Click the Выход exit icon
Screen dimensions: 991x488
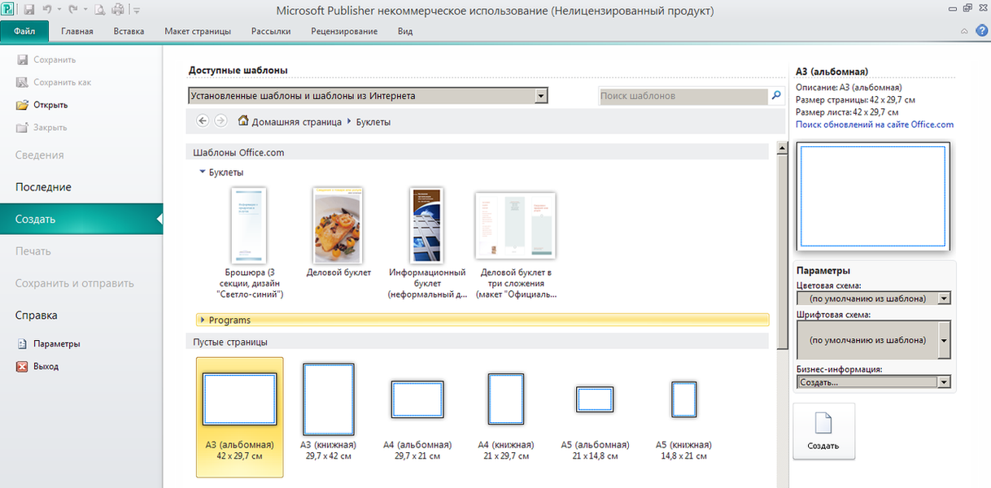tap(22, 366)
